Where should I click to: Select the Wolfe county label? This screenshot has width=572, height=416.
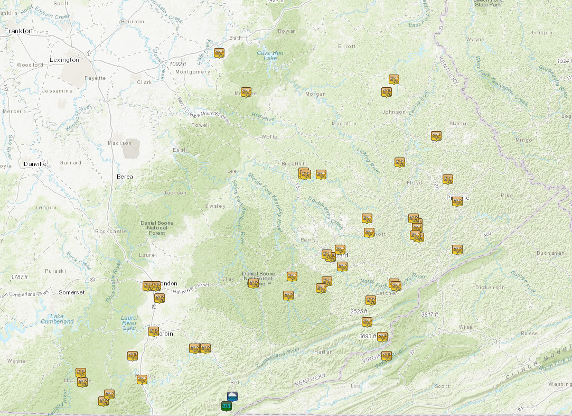coord(269,137)
